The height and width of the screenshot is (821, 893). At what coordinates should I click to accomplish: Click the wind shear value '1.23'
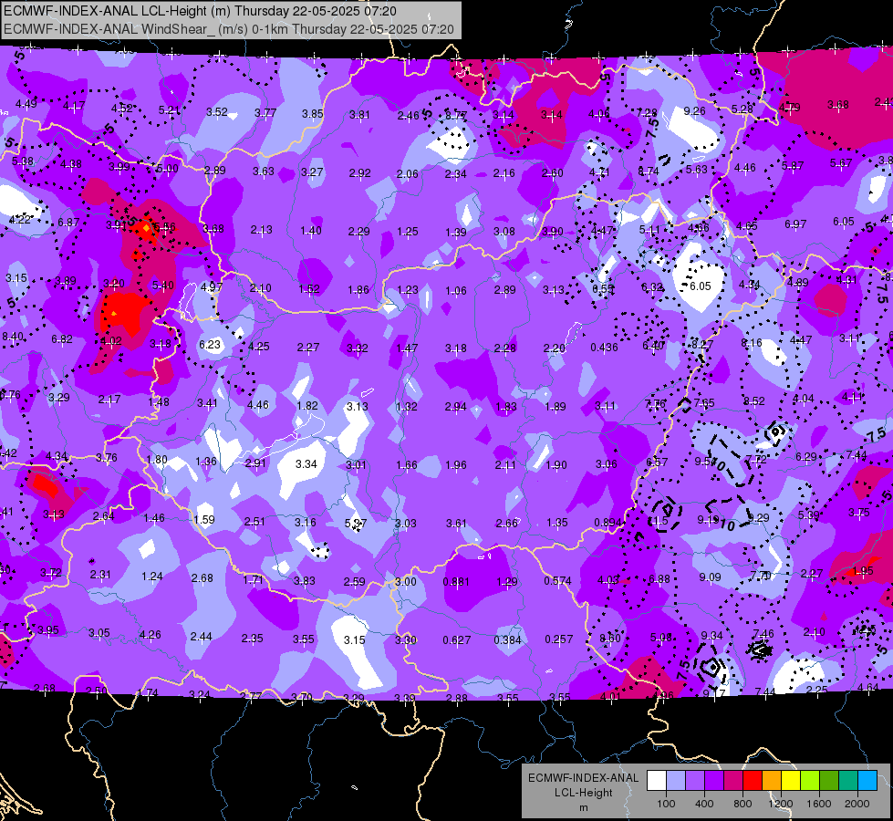[408, 290]
